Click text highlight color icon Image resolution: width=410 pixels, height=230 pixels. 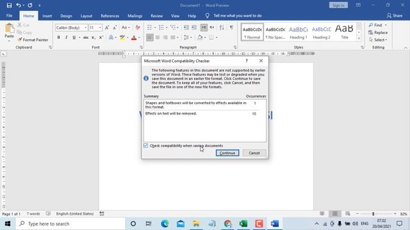(x=122, y=38)
